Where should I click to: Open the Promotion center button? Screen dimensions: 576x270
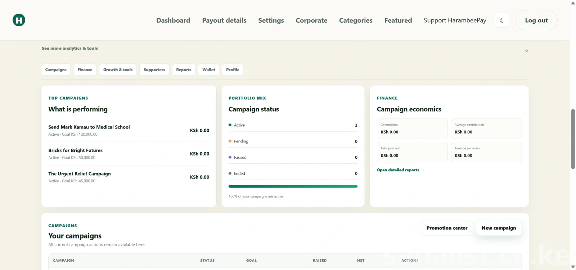(447, 228)
